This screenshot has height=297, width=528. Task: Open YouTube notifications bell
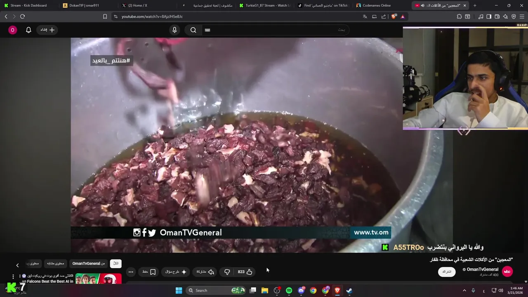point(28,30)
